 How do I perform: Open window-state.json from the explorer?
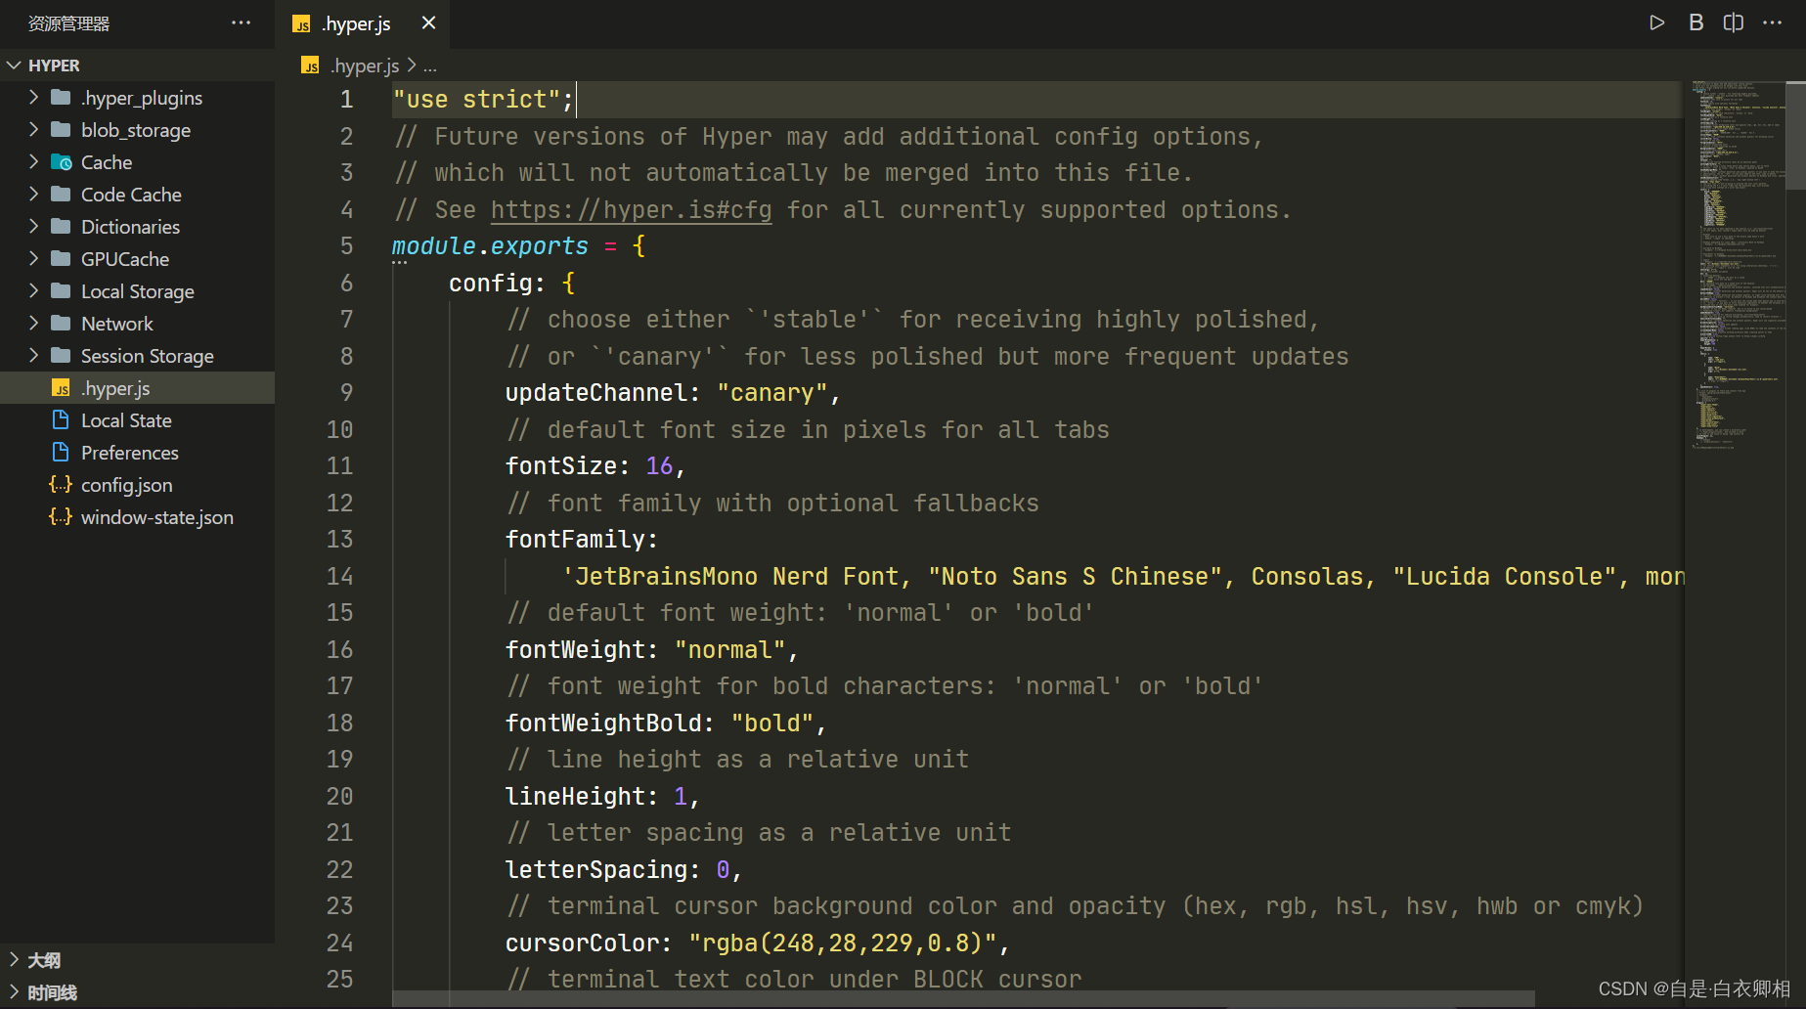pyautogui.click(x=137, y=517)
